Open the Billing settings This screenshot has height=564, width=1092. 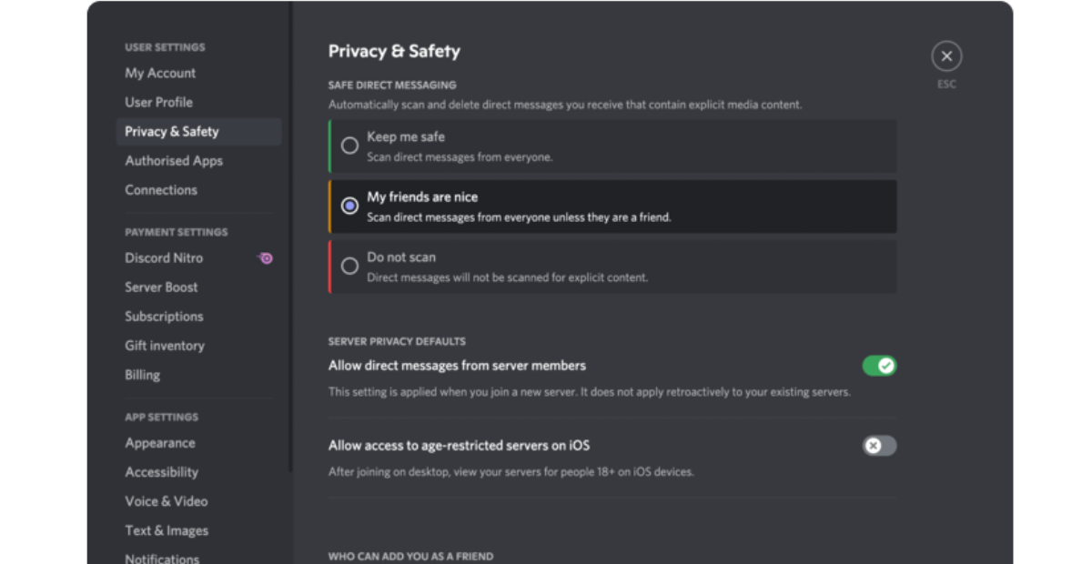coord(142,374)
